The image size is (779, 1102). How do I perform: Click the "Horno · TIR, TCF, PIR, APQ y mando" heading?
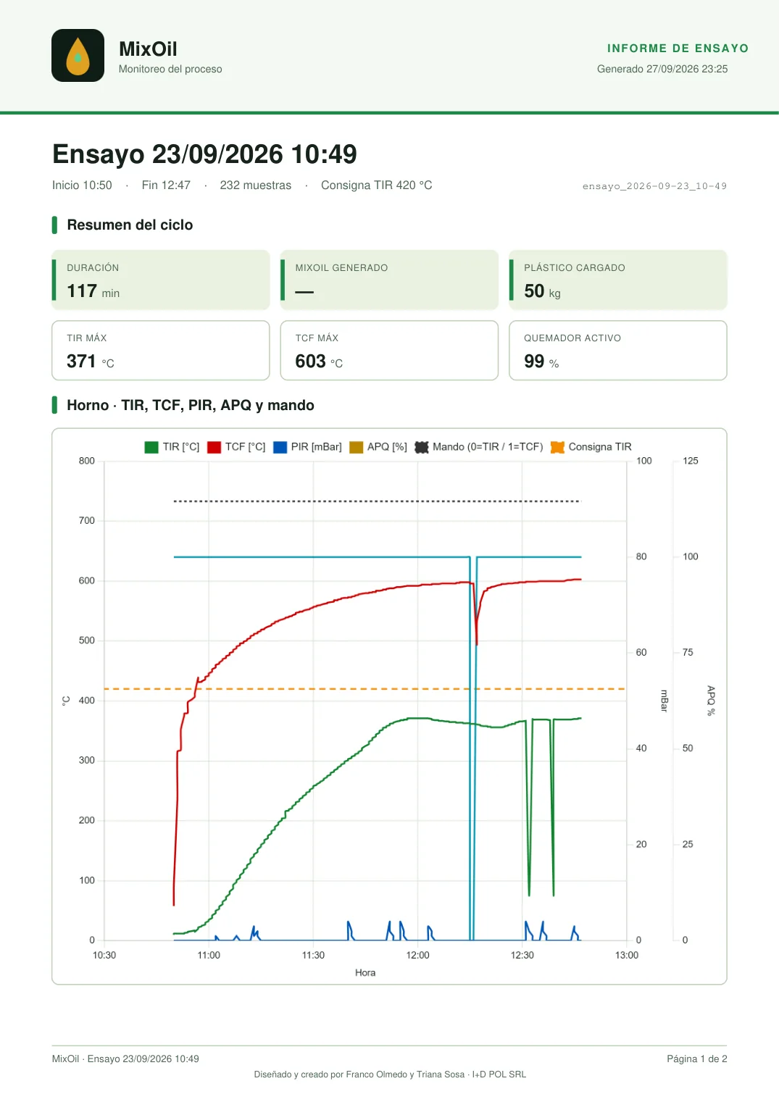[191, 406]
